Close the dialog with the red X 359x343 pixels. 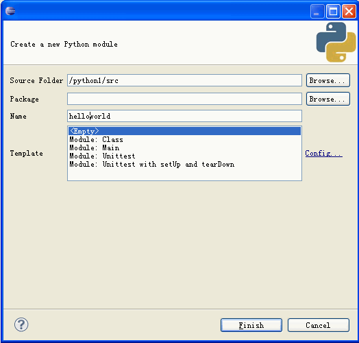coord(349,11)
